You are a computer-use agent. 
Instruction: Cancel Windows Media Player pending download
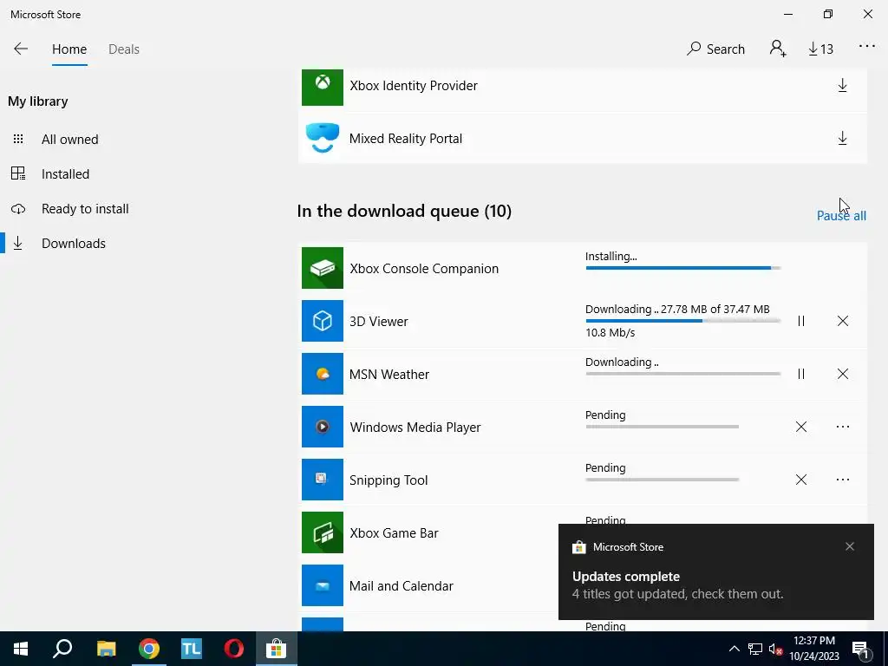[800, 427]
